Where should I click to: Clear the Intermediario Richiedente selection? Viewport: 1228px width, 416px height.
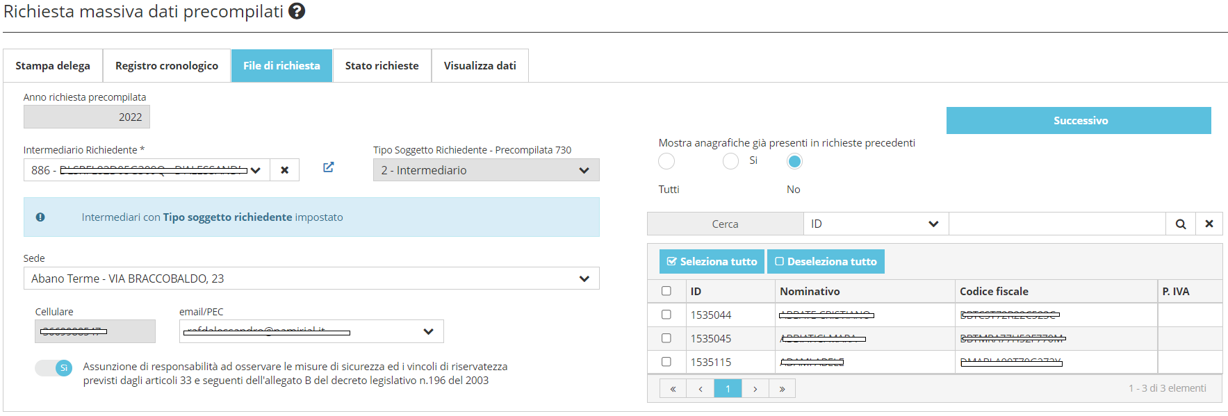(284, 170)
